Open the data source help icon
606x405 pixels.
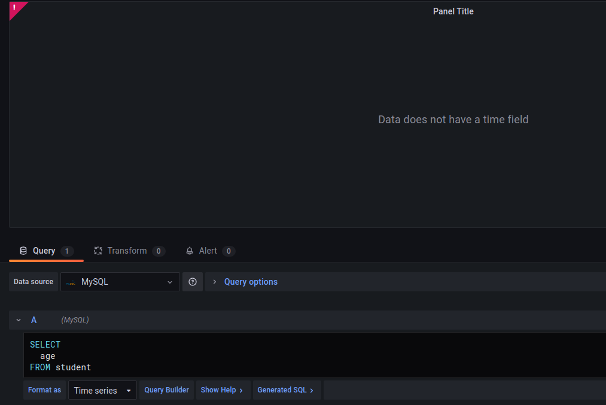click(x=193, y=282)
